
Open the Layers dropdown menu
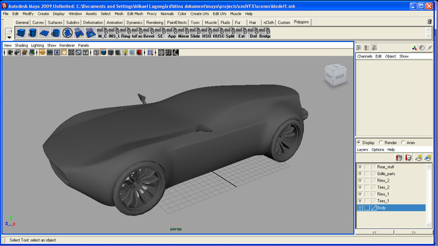tap(362, 149)
